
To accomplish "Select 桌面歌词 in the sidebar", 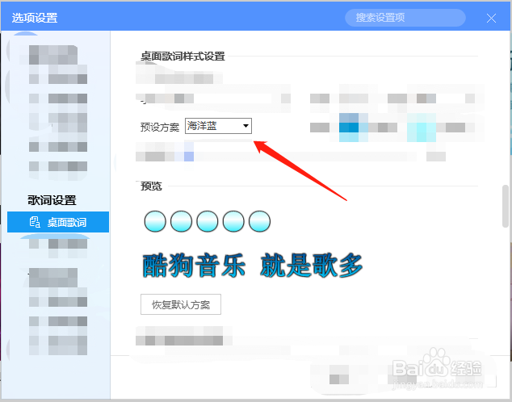I will pos(58,222).
